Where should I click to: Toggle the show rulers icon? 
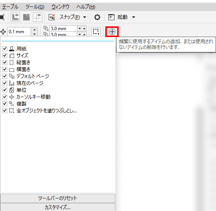tap(15, 17)
